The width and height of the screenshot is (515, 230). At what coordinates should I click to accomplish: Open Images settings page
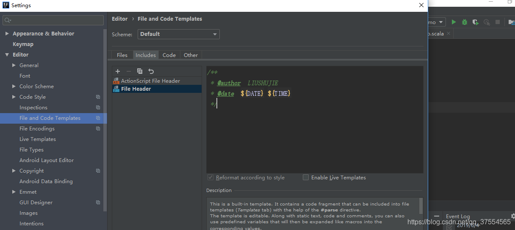click(28, 213)
